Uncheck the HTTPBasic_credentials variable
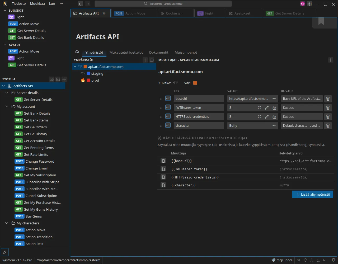This screenshot has width=338, height=264. tap(168, 116)
